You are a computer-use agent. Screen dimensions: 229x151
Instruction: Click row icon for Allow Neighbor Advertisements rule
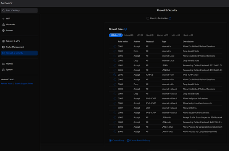115,103
